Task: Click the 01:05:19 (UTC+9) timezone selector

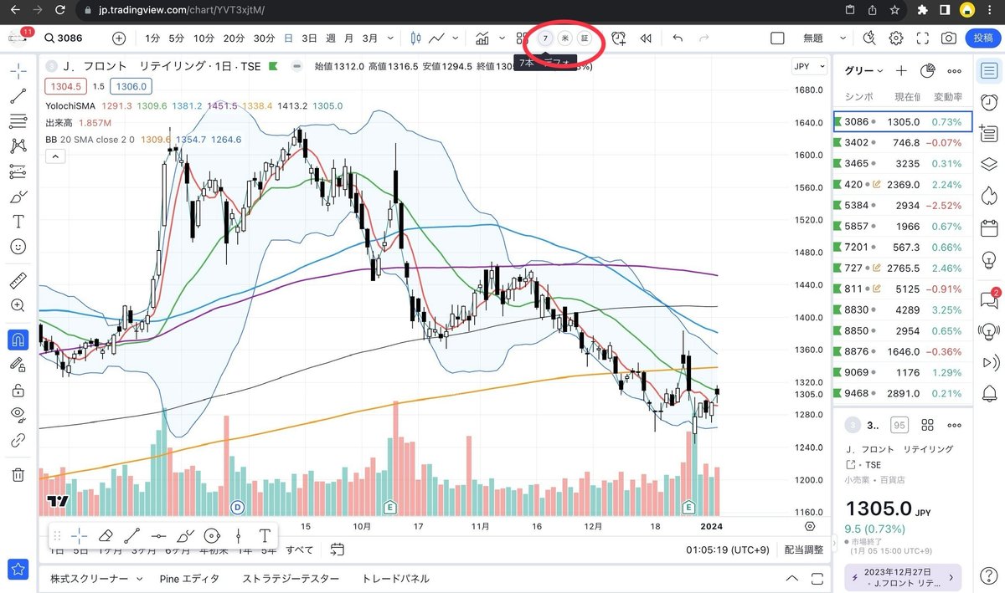Action: click(x=729, y=550)
